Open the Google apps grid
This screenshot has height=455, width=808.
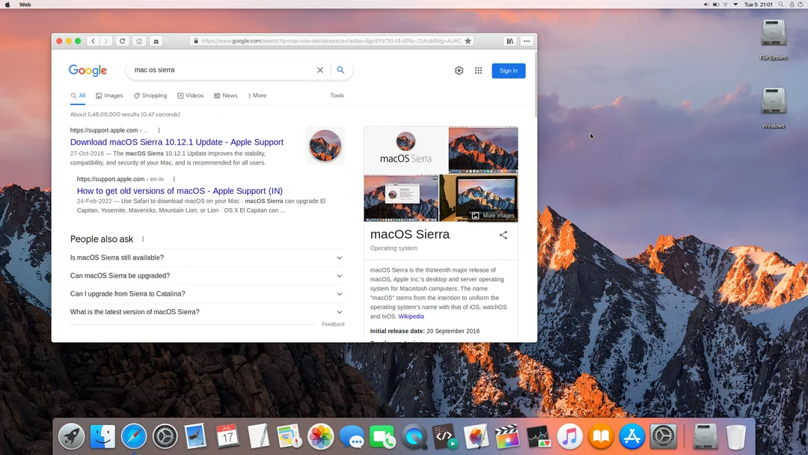pos(479,70)
